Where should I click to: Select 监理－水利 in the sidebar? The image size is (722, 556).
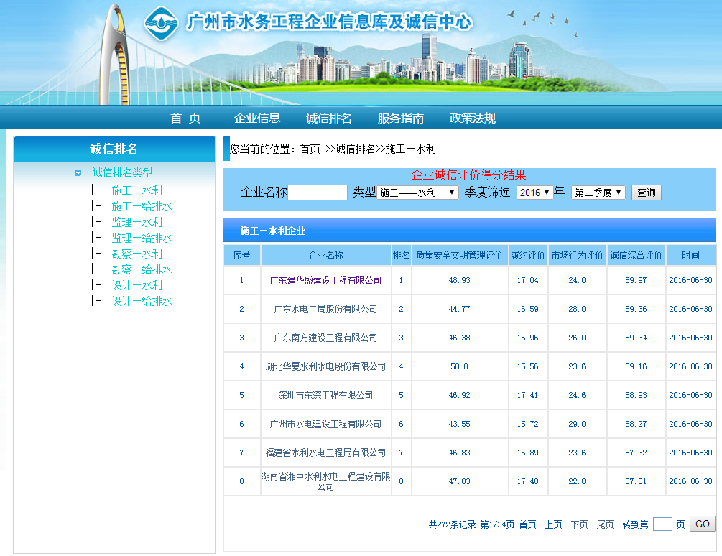point(136,222)
